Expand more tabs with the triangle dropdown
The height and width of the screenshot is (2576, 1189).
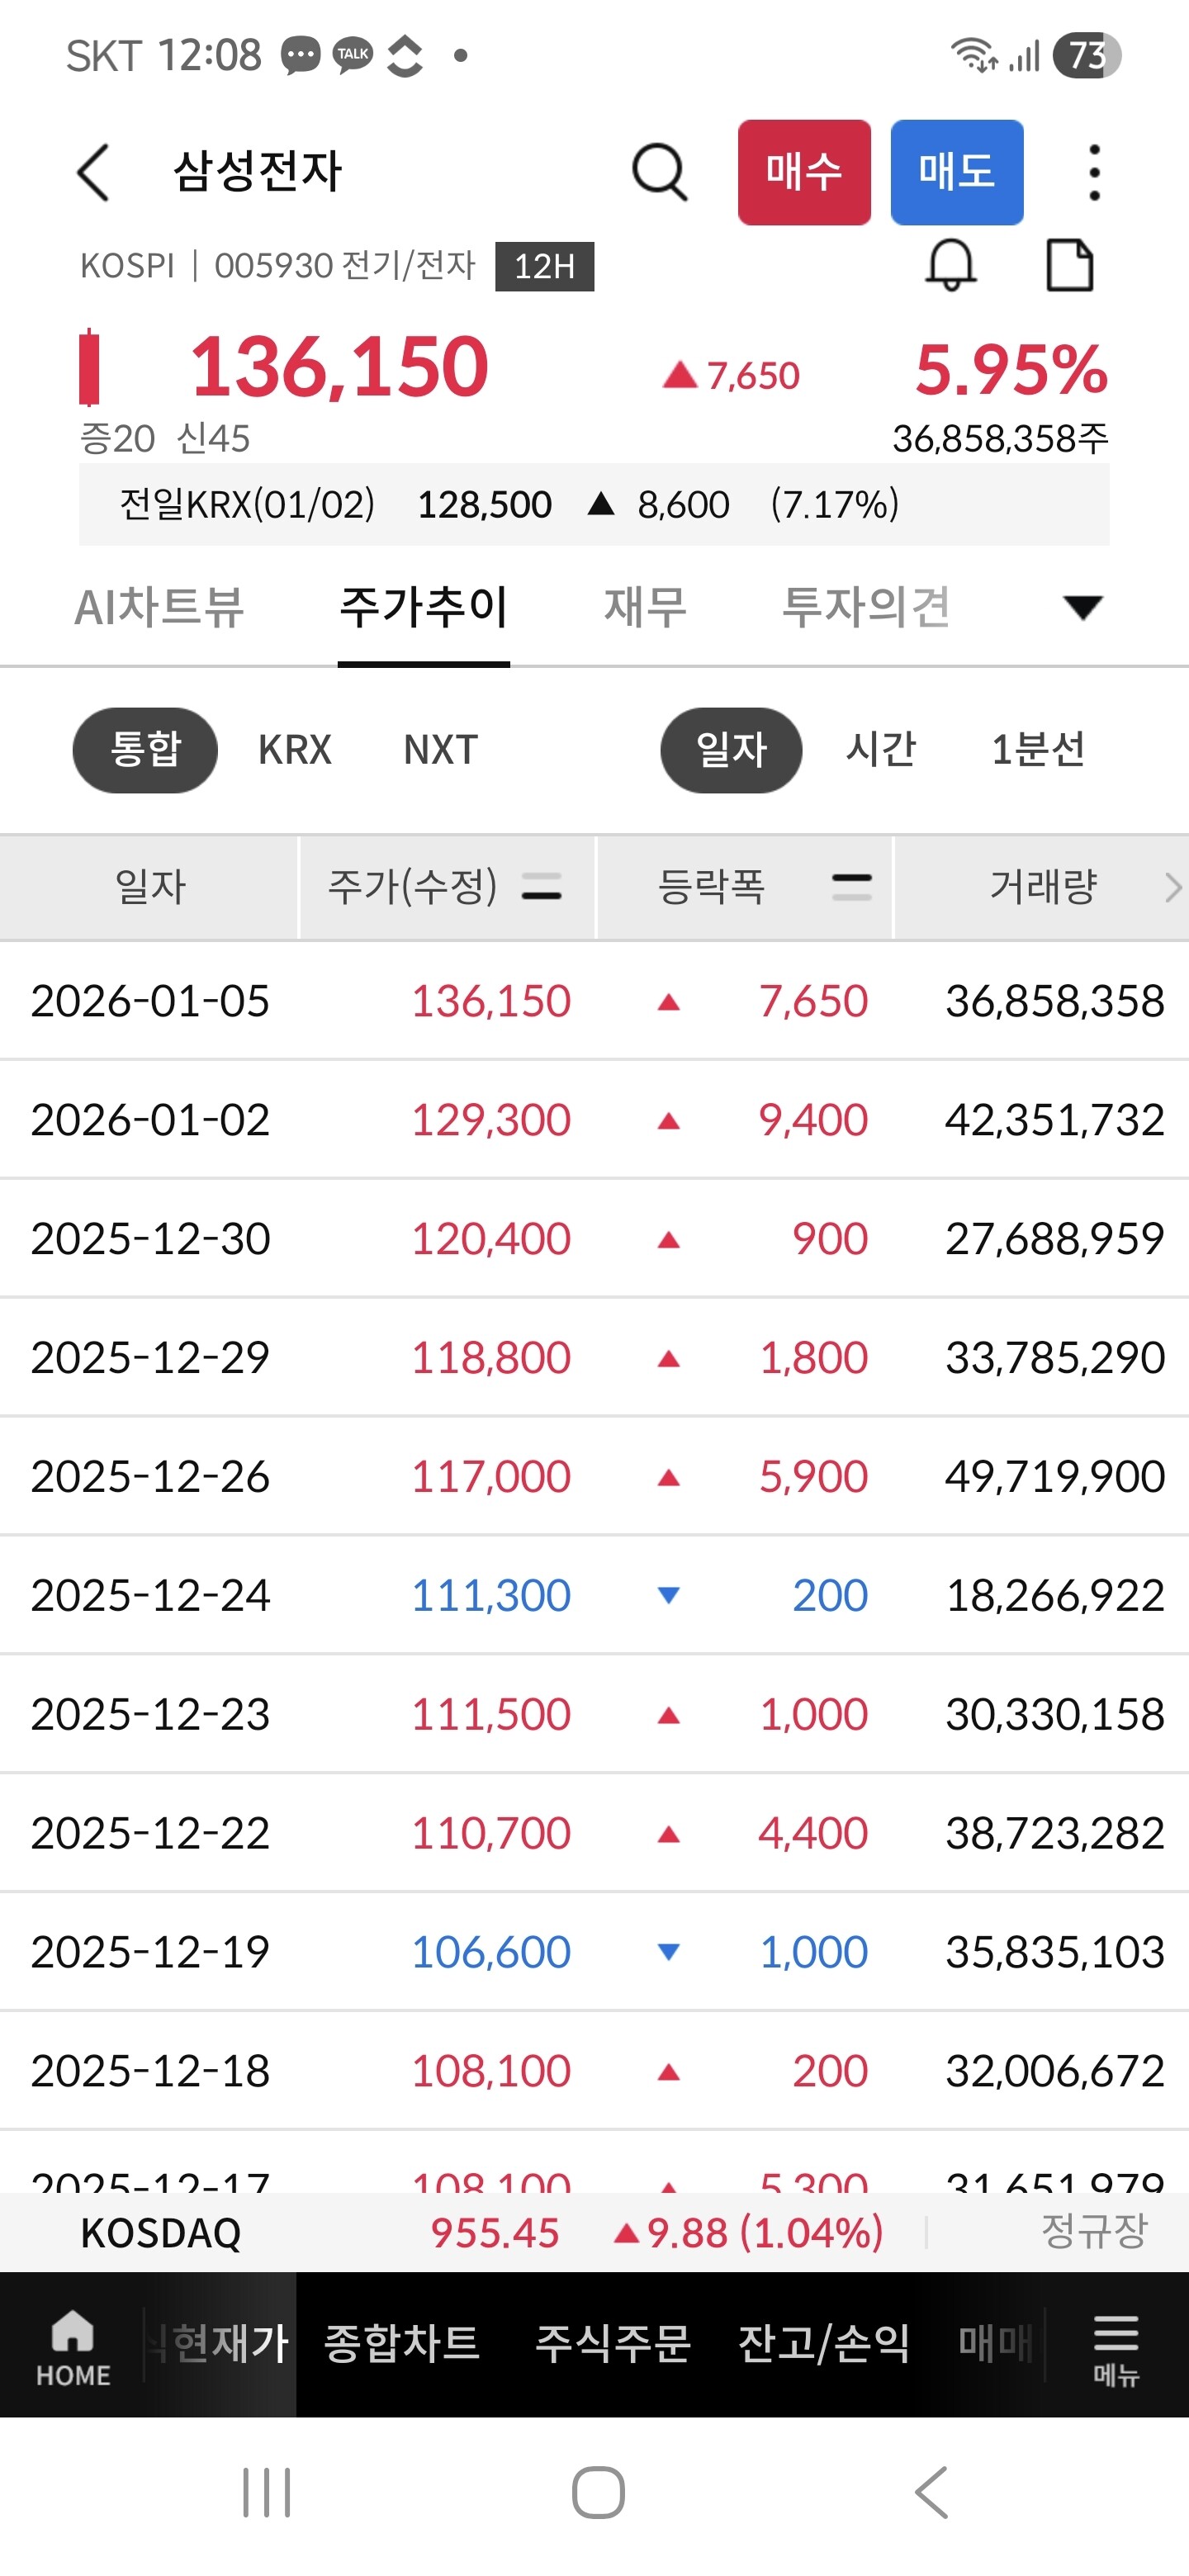1082,607
